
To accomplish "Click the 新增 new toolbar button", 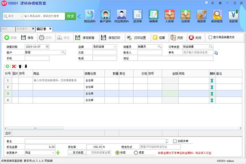I will point(10,38).
